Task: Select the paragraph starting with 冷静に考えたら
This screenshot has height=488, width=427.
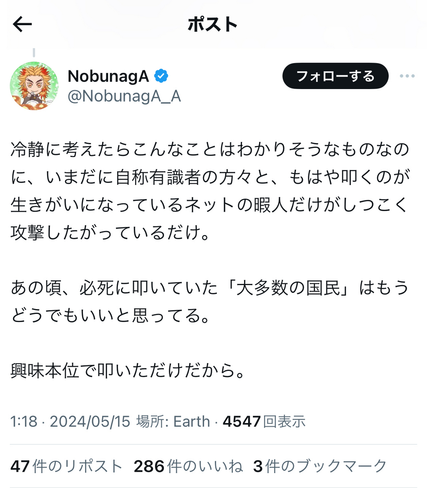Action: tap(210, 191)
